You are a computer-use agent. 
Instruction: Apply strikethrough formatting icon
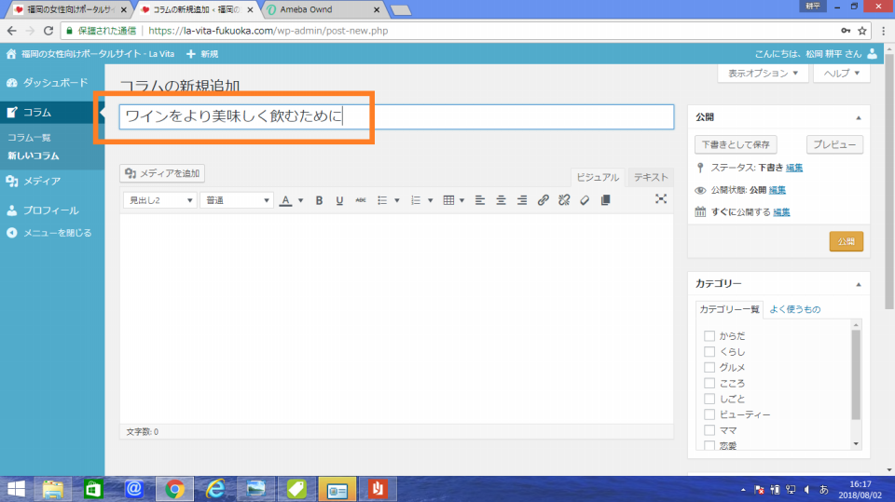click(x=360, y=200)
